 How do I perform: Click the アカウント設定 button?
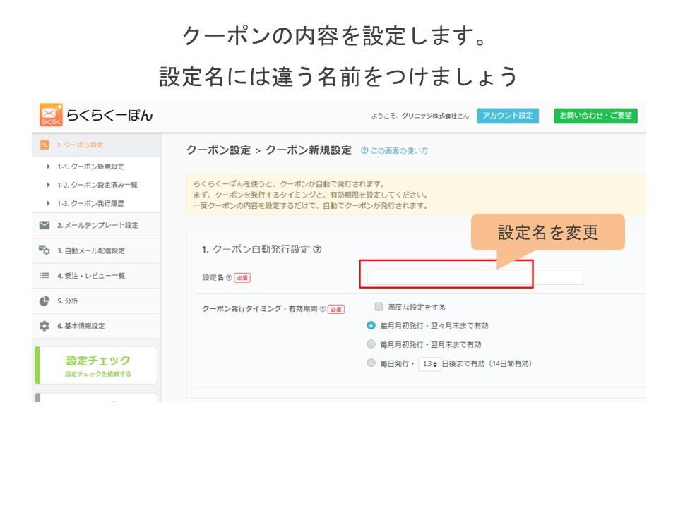click(x=507, y=116)
